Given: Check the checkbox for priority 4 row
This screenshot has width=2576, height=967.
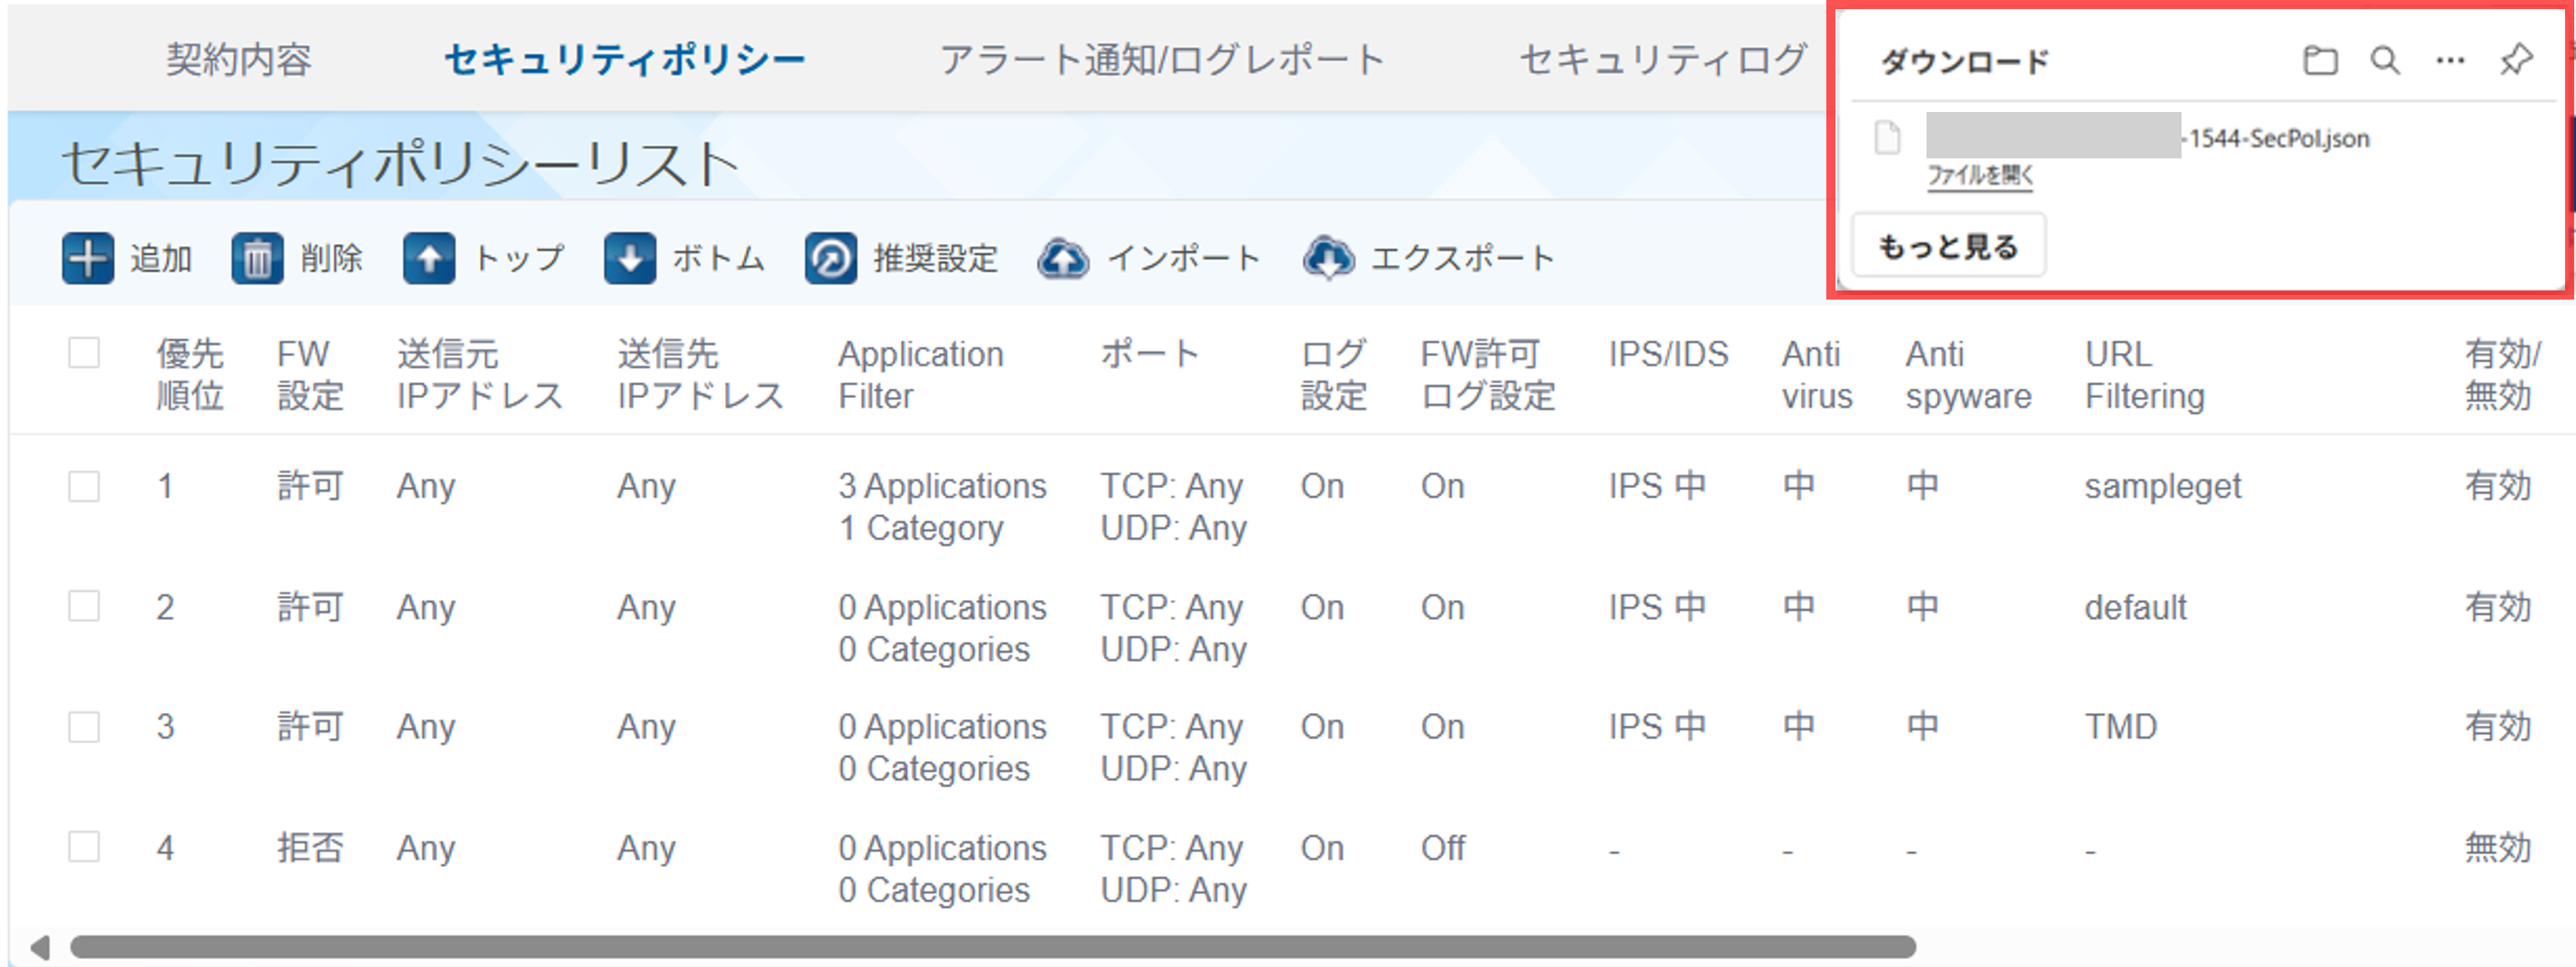Looking at the screenshot, I should point(84,847).
